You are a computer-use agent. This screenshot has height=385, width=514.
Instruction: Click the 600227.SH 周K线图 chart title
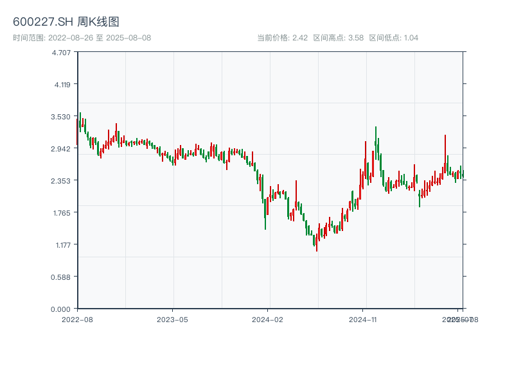point(66,22)
